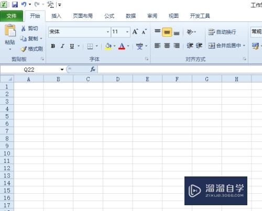Click the Paste clipboard icon

click(10, 31)
